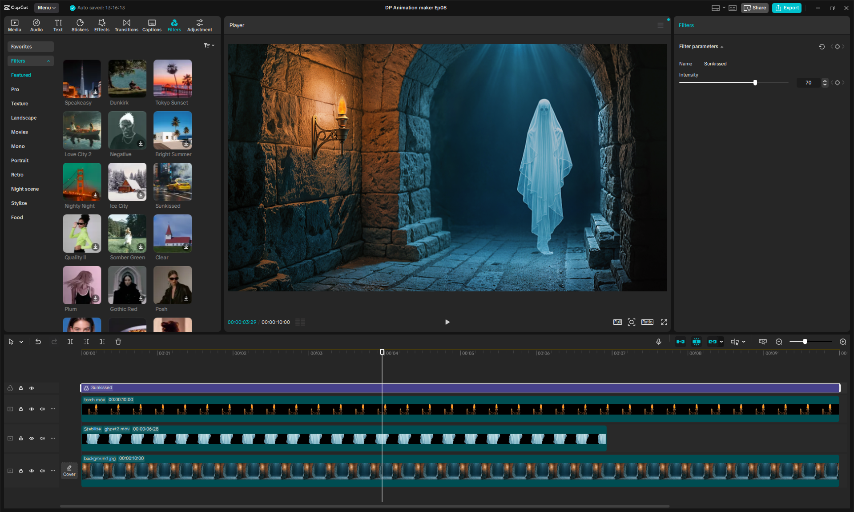Open the Stickers panel
The image size is (854, 512).
coord(80,25)
